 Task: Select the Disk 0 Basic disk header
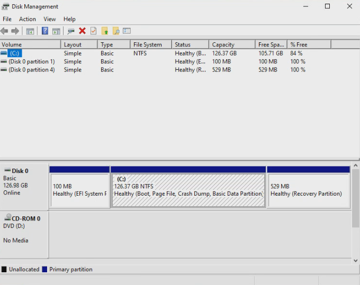coord(24,186)
